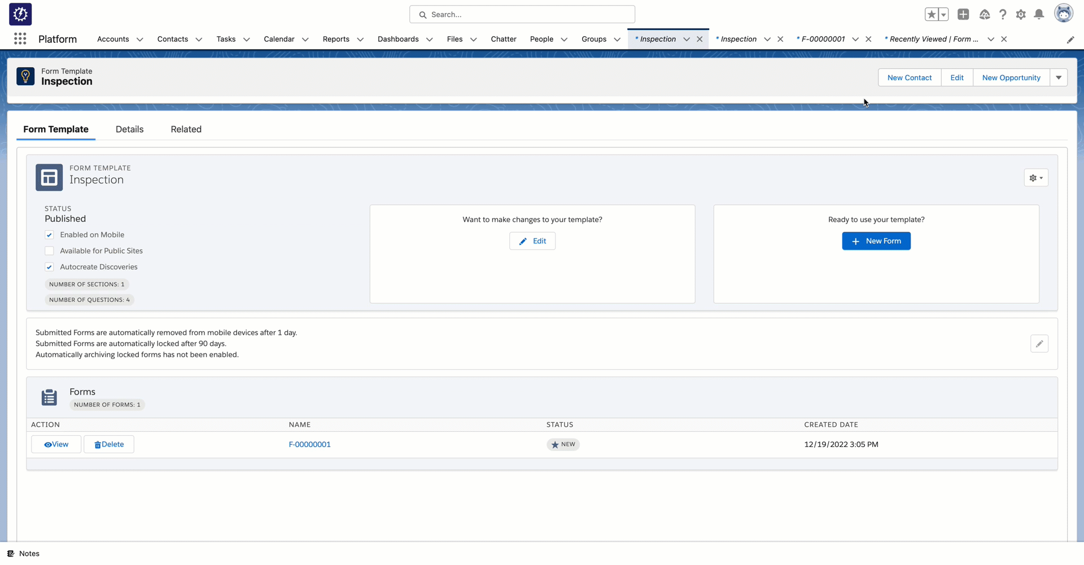
Task: Close the second Inspection tab
Action: 780,39
